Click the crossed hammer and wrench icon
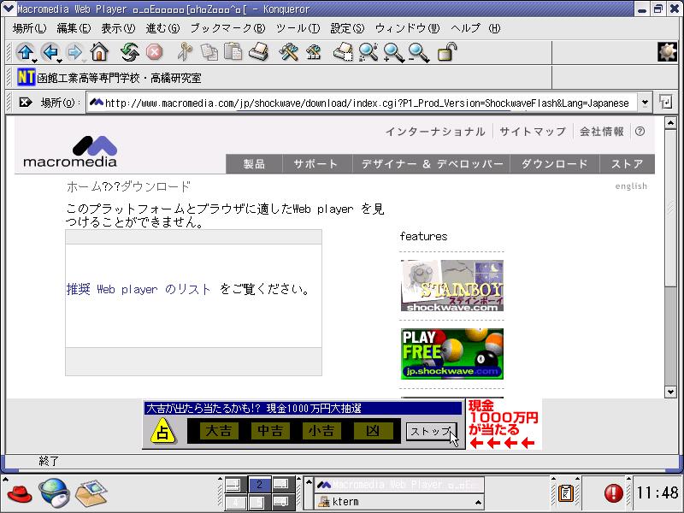 [x=288, y=52]
